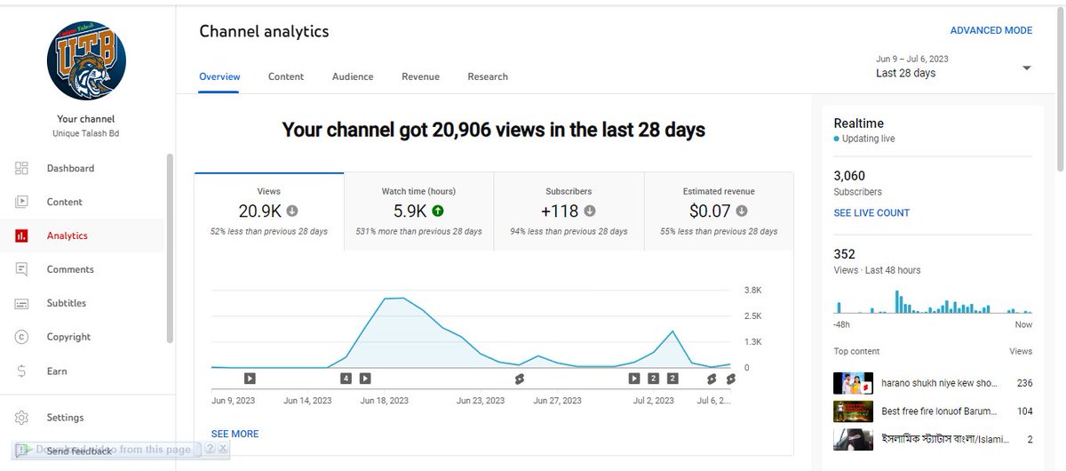The height and width of the screenshot is (471, 1066).
Task: Click the 'Unique Talash Bd' channel name
Action: click(x=86, y=133)
